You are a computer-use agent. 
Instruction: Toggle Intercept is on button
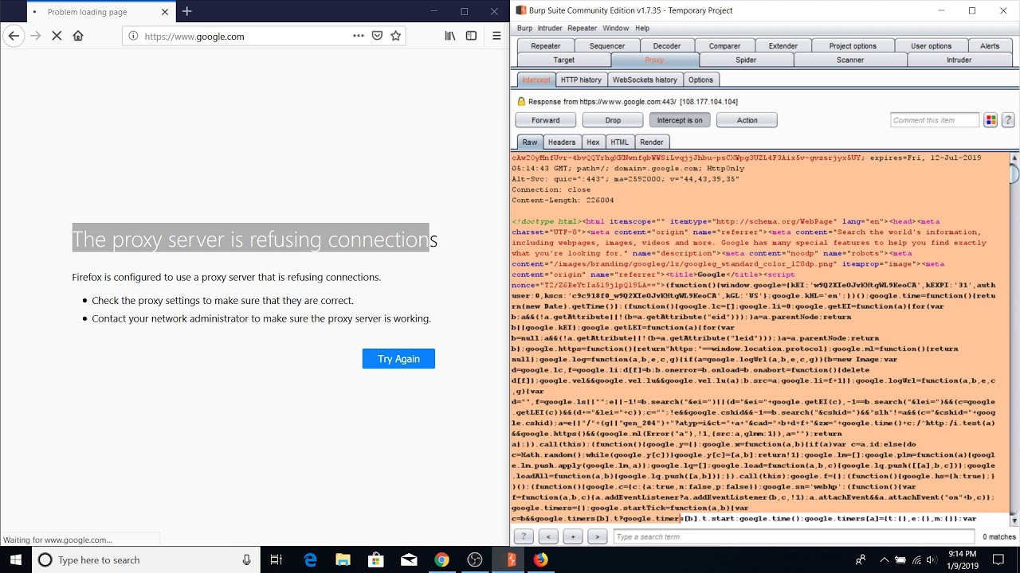tap(680, 120)
